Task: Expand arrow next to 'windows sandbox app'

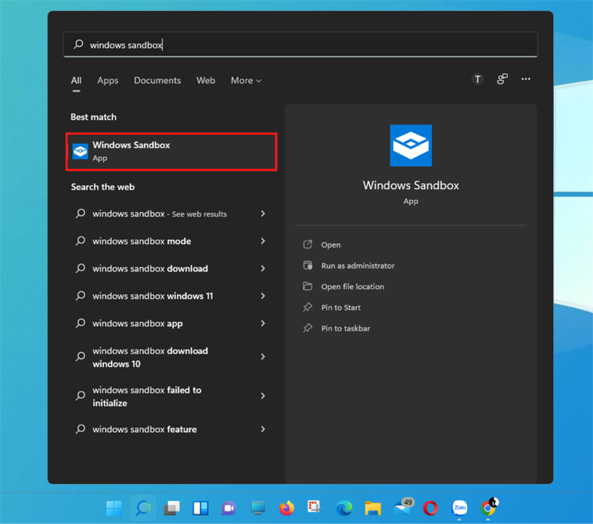Action: click(263, 323)
